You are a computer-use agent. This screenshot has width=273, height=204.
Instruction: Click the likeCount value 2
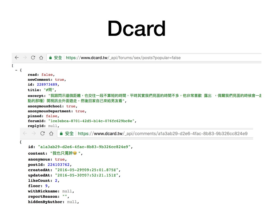click(56, 181)
